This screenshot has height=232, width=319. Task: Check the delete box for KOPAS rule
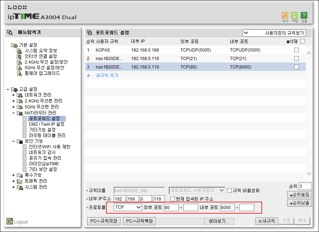click(x=296, y=50)
